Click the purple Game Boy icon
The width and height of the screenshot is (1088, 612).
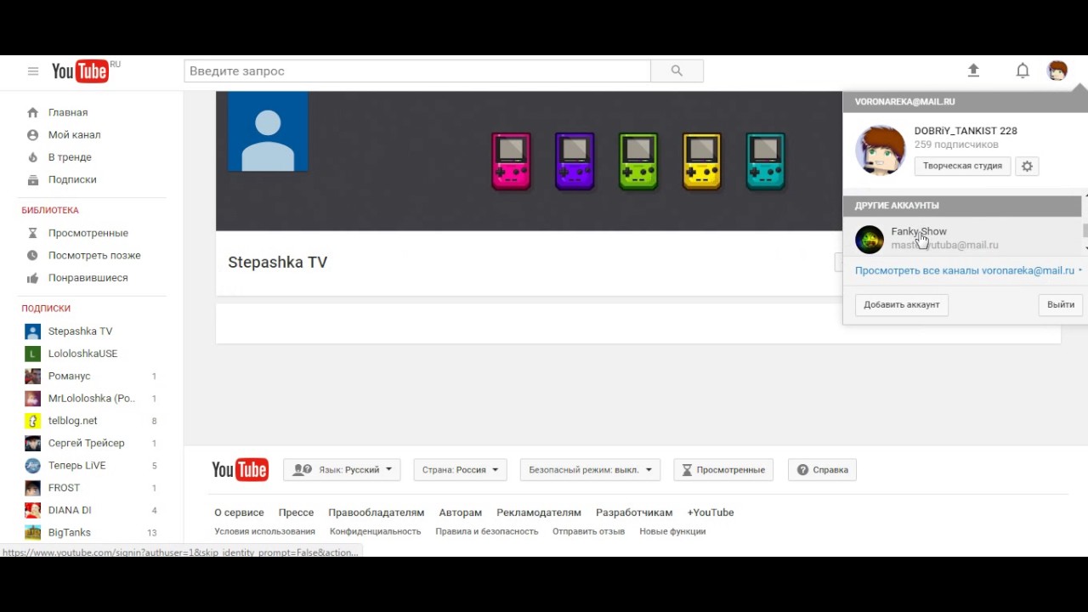pyautogui.click(x=575, y=161)
